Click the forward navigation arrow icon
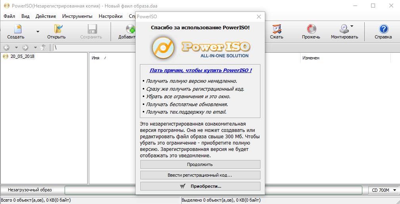Image resolution: width=400 pixels, height=204 pixels. tap(25, 48)
